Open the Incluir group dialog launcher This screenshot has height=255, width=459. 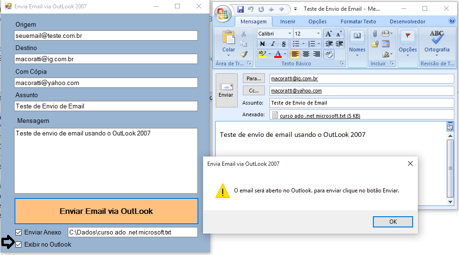coord(392,64)
